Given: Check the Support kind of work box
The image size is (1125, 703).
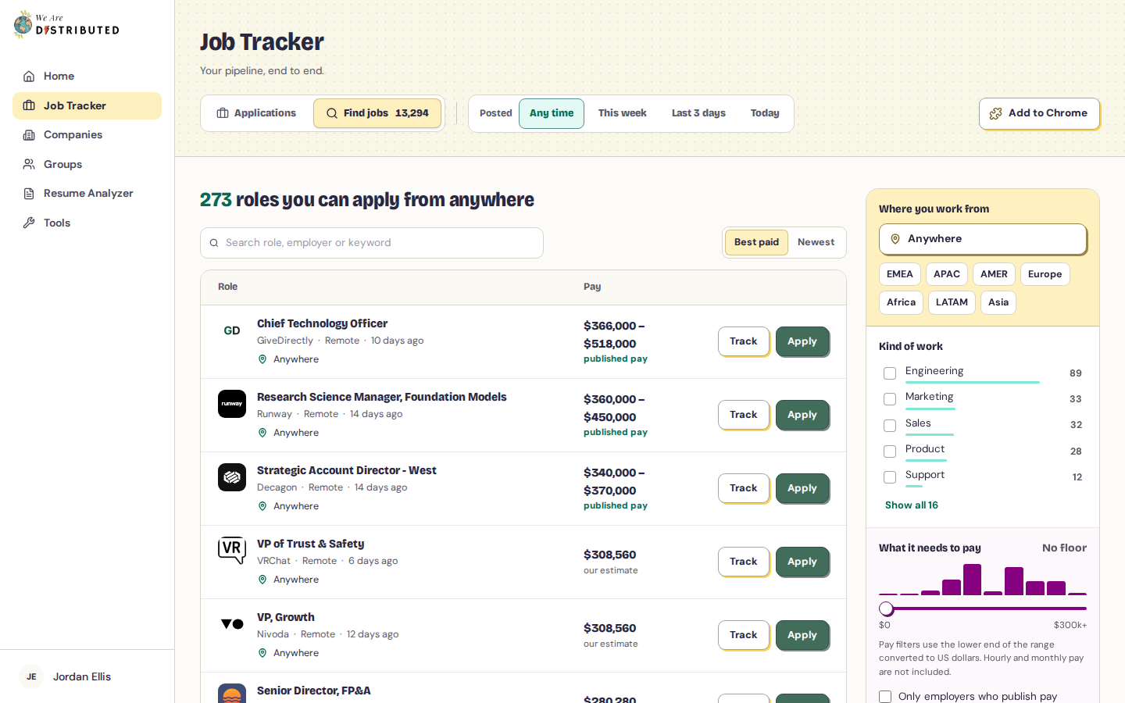Looking at the screenshot, I should (x=890, y=477).
